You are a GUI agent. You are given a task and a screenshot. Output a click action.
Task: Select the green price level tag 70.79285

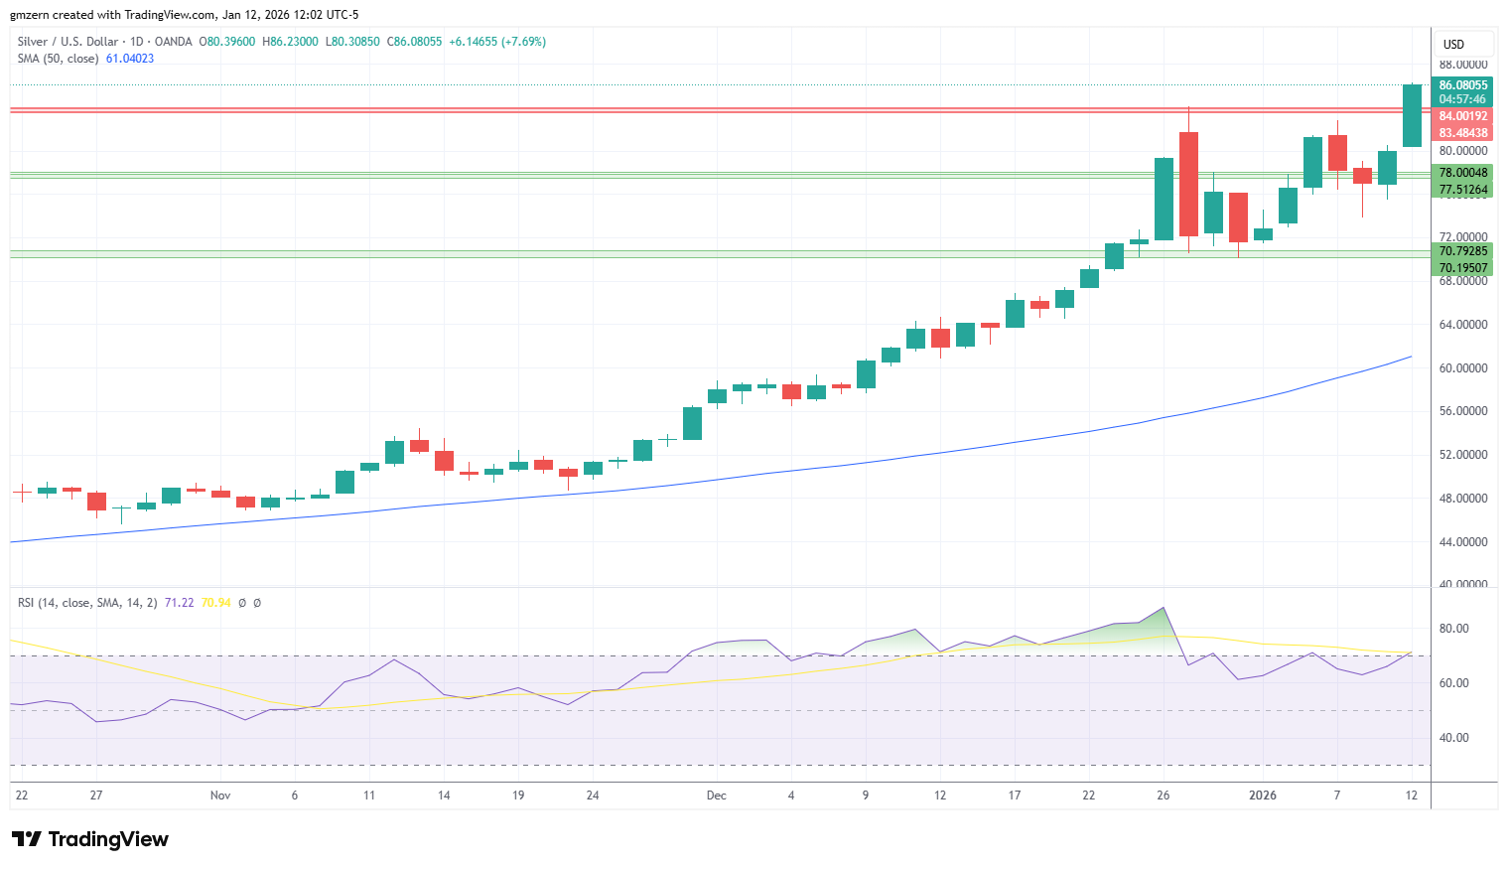pyautogui.click(x=1462, y=251)
